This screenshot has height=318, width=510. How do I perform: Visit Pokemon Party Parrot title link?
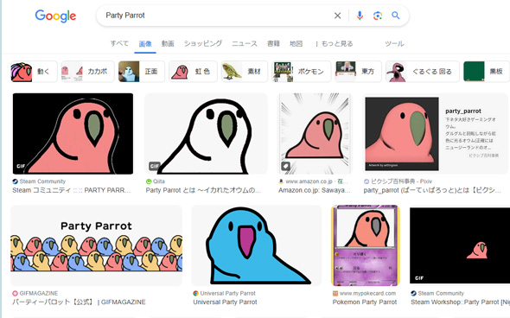tap(365, 302)
